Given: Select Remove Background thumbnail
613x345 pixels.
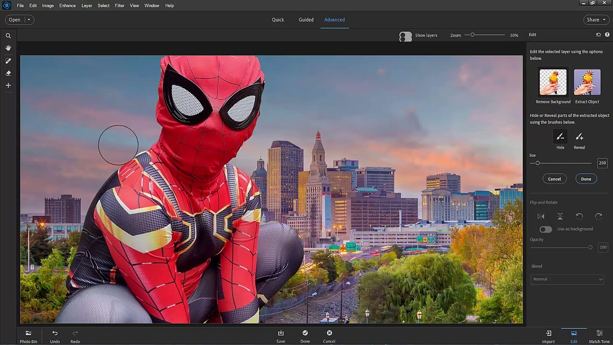Looking at the screenshot, I should click(553, 82).
